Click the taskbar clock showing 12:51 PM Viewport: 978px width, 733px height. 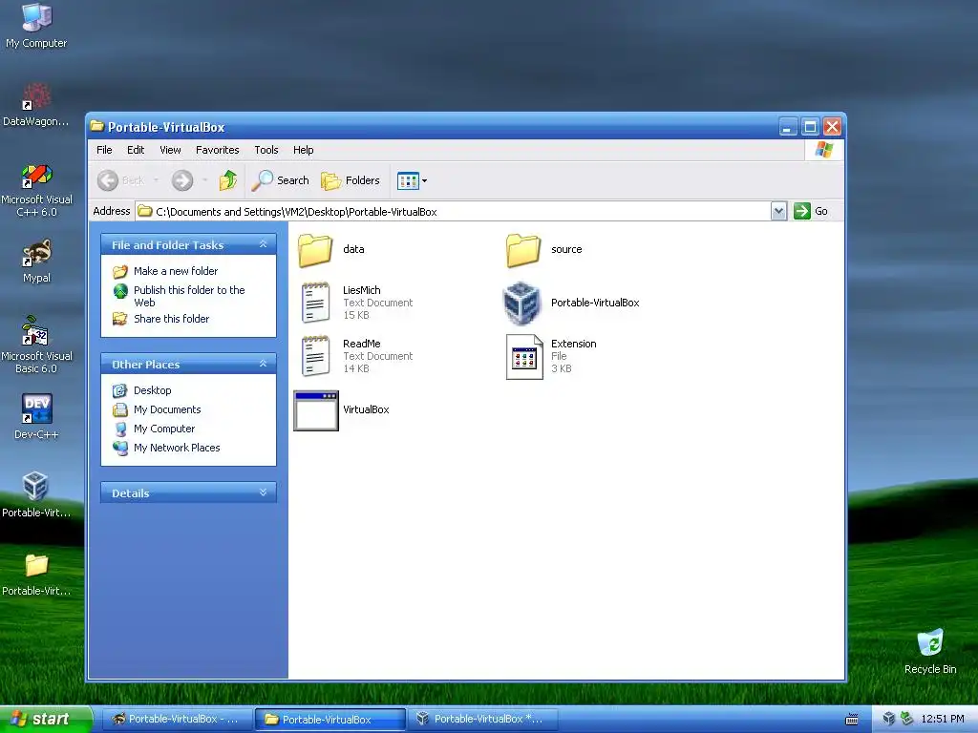(943, 719)
